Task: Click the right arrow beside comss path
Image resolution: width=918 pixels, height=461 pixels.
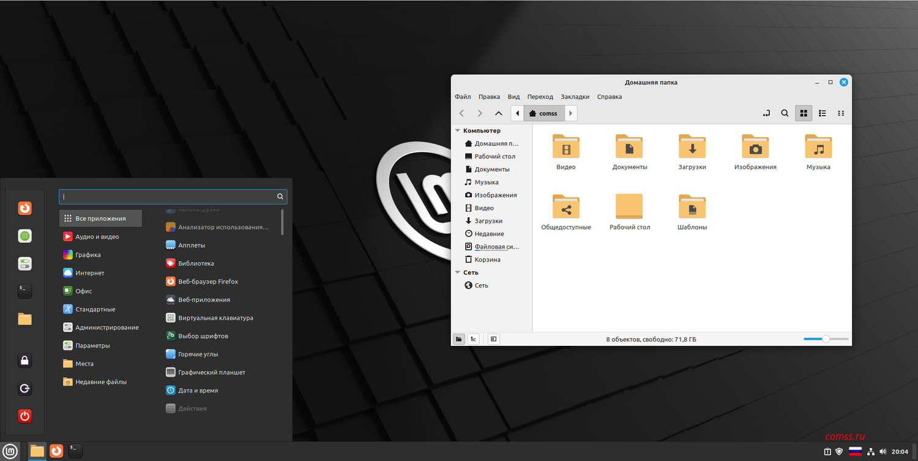Action: click(570, 113)
